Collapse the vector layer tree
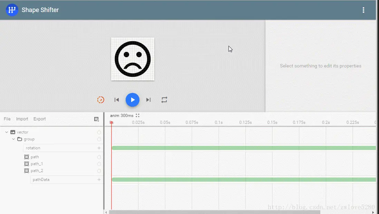The width and height of the screenshot is (379, 214). pyautogui.click(x=7, y=132)
